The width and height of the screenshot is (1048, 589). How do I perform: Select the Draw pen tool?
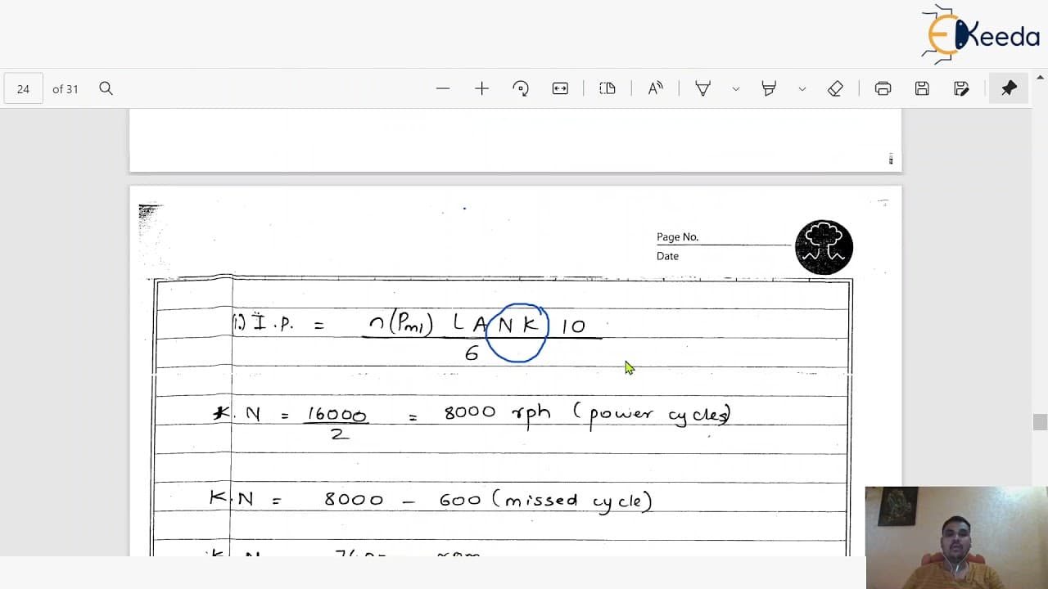tap(702, 88)
